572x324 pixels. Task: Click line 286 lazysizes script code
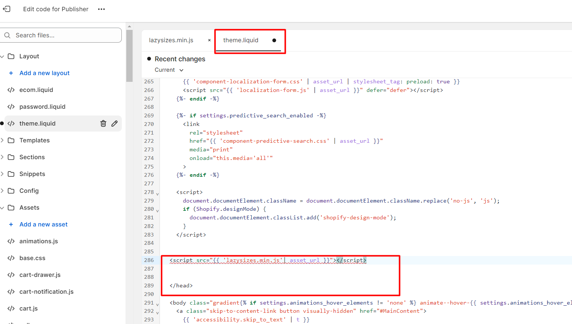[x=268, y=260]
